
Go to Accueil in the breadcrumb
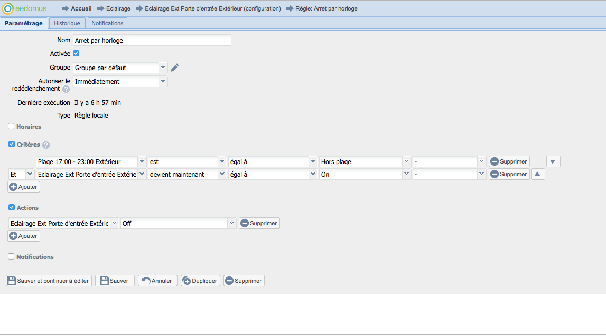[x=81, y=8]
